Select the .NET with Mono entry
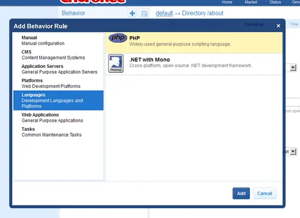The width and height of the screenshot is (300, 218). [x=194, y=64]
